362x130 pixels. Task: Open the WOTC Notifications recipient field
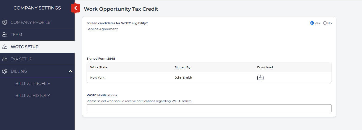[209, 108]
